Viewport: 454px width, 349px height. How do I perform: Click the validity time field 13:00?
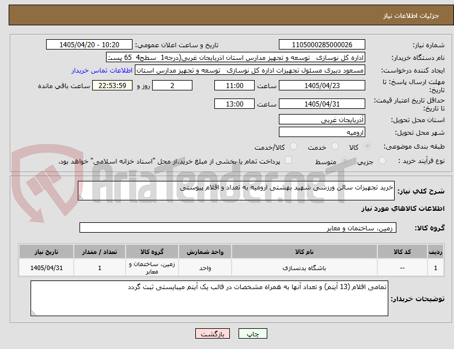tap(234, 104)
